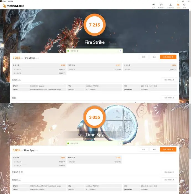This screenshot has width=191, height=194.
Task: Click the Time Spy graphics score 2 952
Action: pyautogui.click(x=63, y=158)
